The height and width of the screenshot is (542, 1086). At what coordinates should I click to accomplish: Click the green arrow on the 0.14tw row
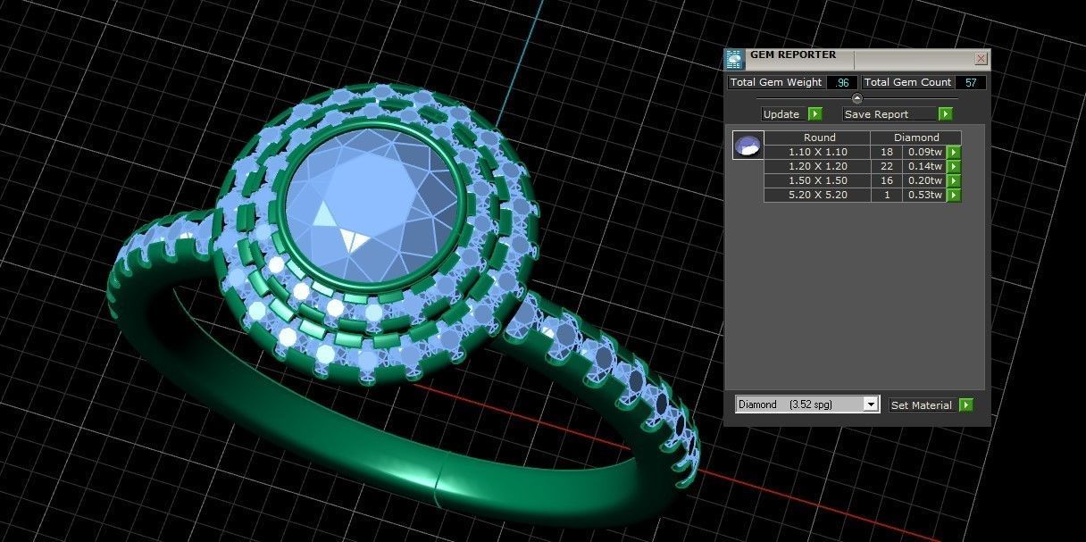[954, 166]
